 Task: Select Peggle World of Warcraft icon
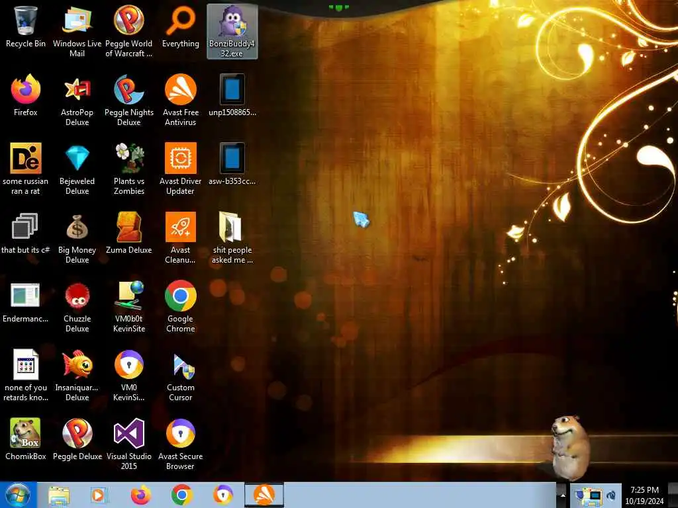pos(129,31)
